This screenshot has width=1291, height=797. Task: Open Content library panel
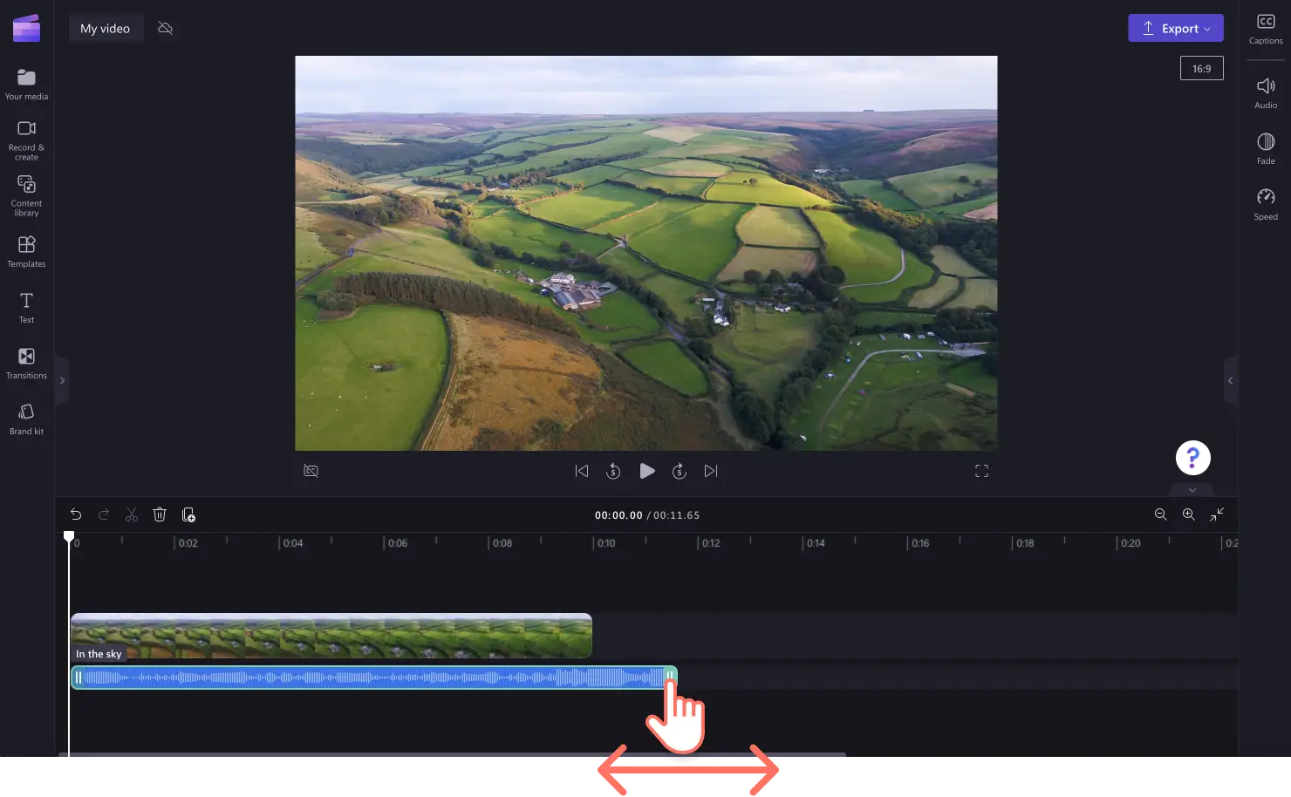pyautogui.click(x=26, y=195)
